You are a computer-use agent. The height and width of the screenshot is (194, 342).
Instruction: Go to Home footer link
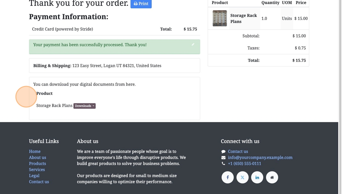(x=35, y=151)
